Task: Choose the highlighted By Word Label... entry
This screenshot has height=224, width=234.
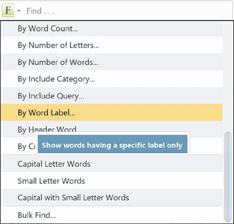Action: click(112, 112)
